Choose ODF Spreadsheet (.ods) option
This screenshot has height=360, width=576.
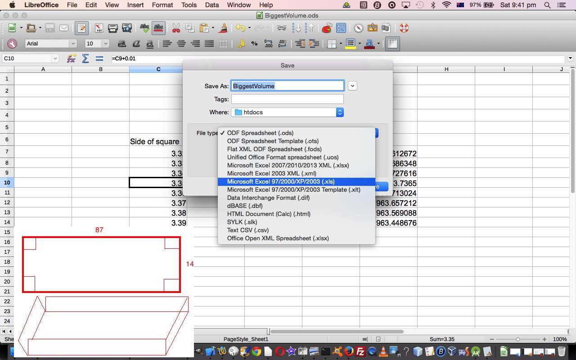[x=296, y=133]
